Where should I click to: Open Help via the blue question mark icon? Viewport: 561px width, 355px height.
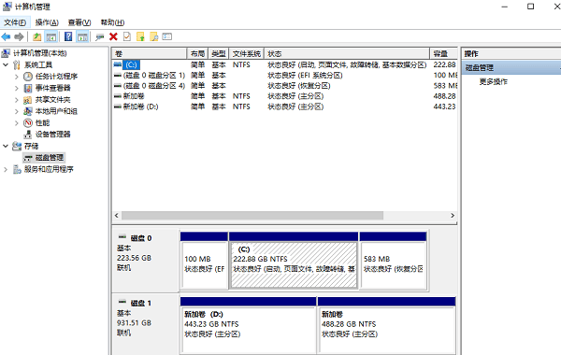68,36
